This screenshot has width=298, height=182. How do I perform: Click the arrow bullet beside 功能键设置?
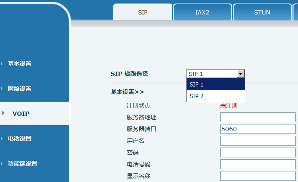(2, 163)
